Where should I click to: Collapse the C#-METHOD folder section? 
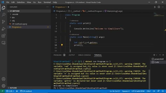(x=29, y=11)
